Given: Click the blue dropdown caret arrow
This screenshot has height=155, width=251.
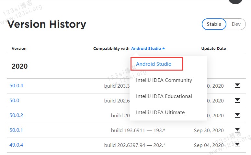Looking at the screenshot, I should [164, 49].
